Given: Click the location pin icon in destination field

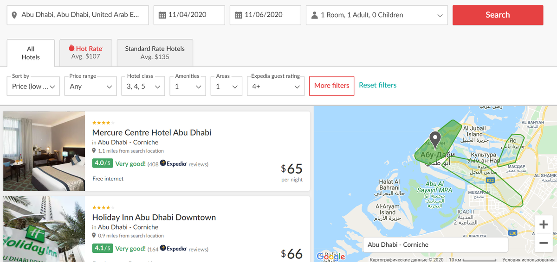Looking at the screenshot, I should coord(14,15).
